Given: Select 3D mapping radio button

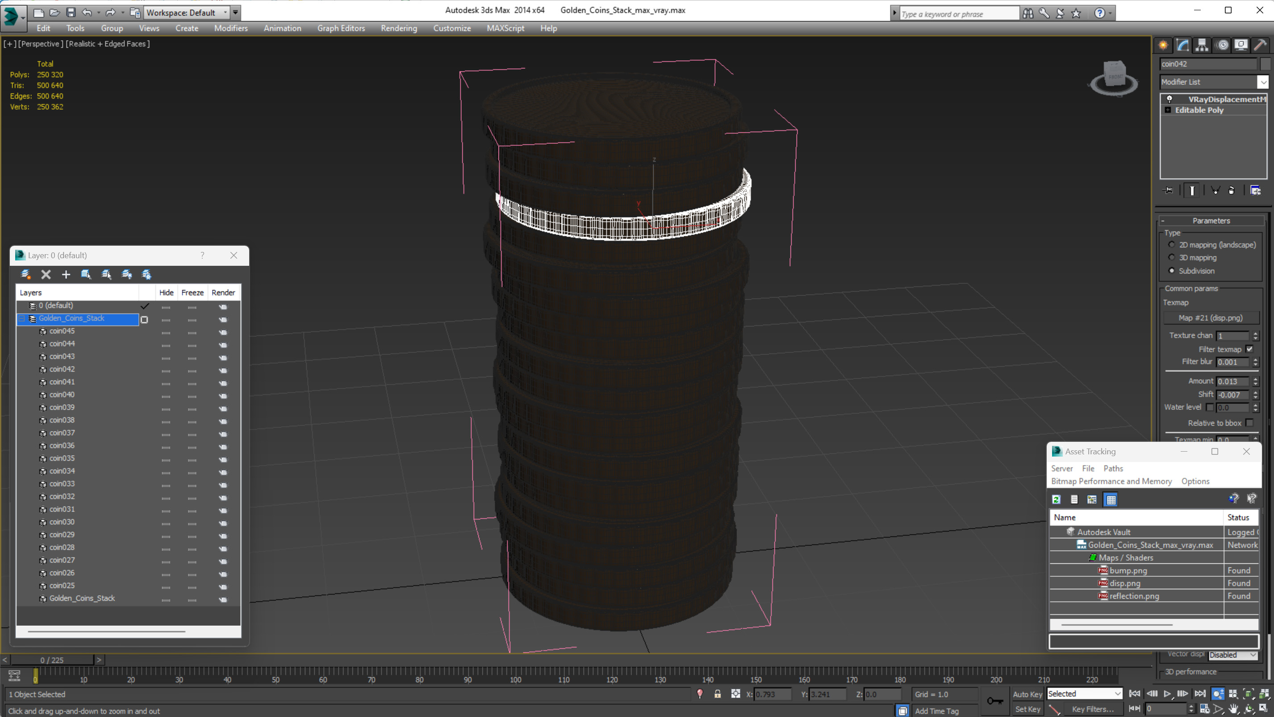Looking at the screenshot, I should (x=1171, y=257).
